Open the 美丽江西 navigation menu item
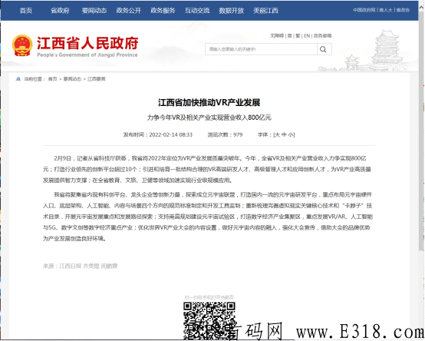This screenshot has height=341, width=425. click(265, 10)
